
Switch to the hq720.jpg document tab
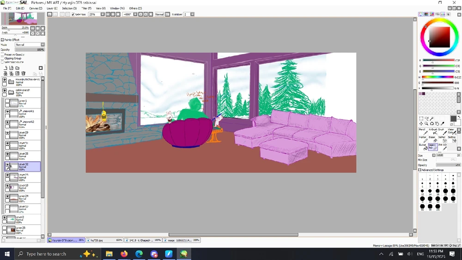(x=104, y=240)
